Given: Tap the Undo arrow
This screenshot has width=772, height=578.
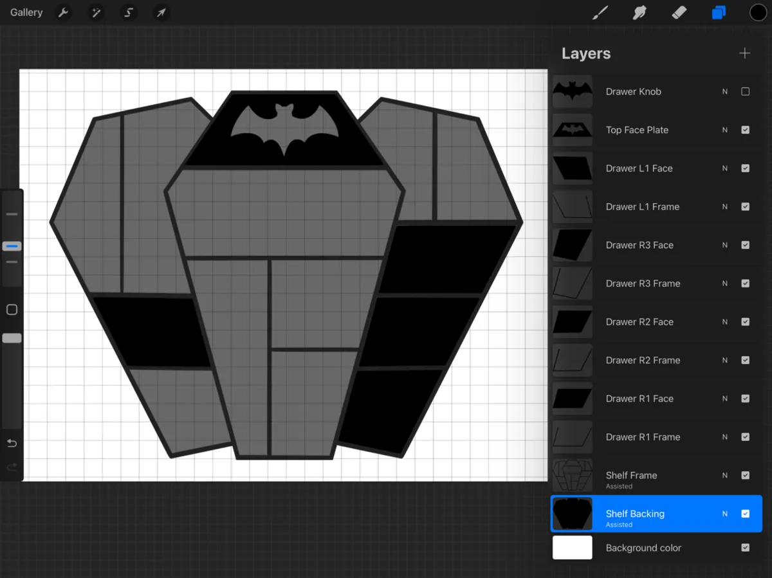Looking at the screenshot, I should [12, 443].
